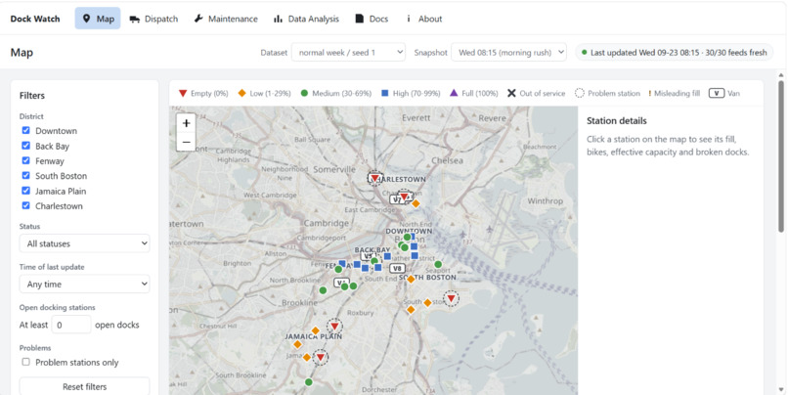Click the orange diamond immediately left of the South Boston problem station
Viewport: 788px width, 395px height.
tap(427, 302)
